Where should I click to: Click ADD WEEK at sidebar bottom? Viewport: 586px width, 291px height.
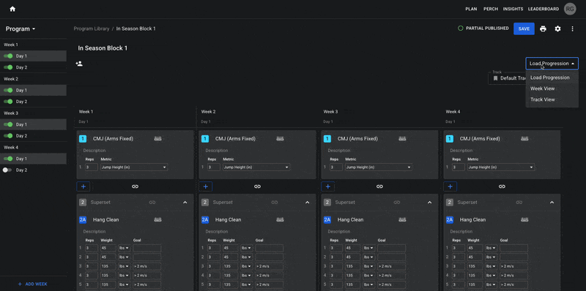tap(33, 284)
